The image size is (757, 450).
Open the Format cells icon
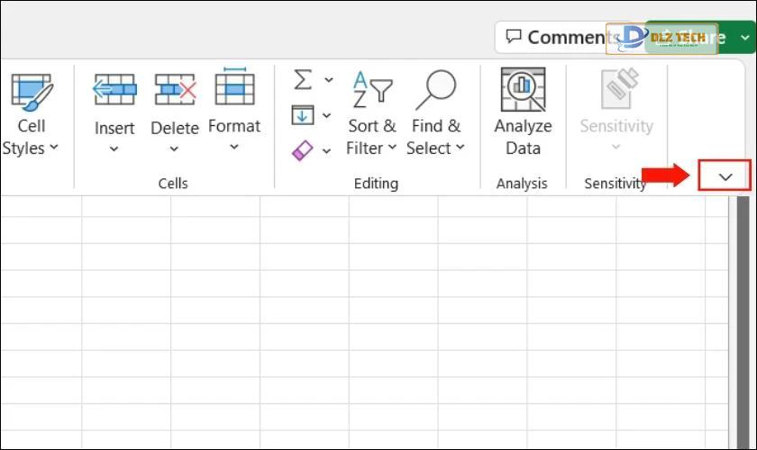pos(234,86)
